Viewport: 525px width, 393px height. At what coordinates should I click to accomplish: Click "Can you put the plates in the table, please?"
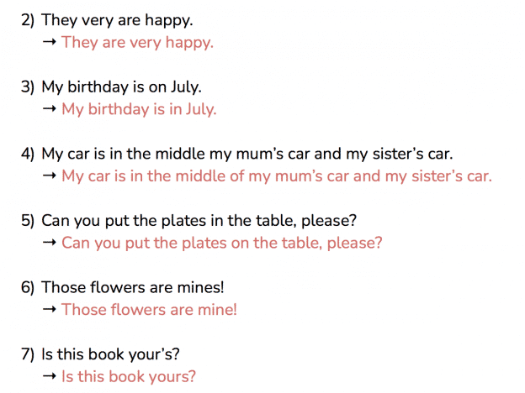199,221
